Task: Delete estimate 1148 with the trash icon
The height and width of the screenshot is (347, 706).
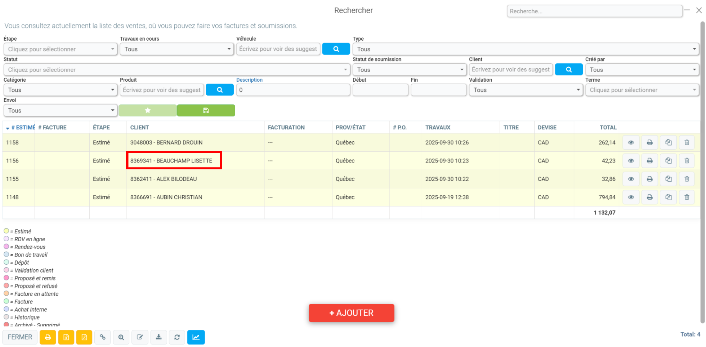Action: (687, 197)
